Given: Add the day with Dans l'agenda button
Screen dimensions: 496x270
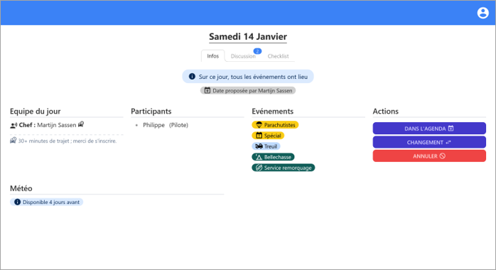Looking at the screenshot, I should pos(429,129).
